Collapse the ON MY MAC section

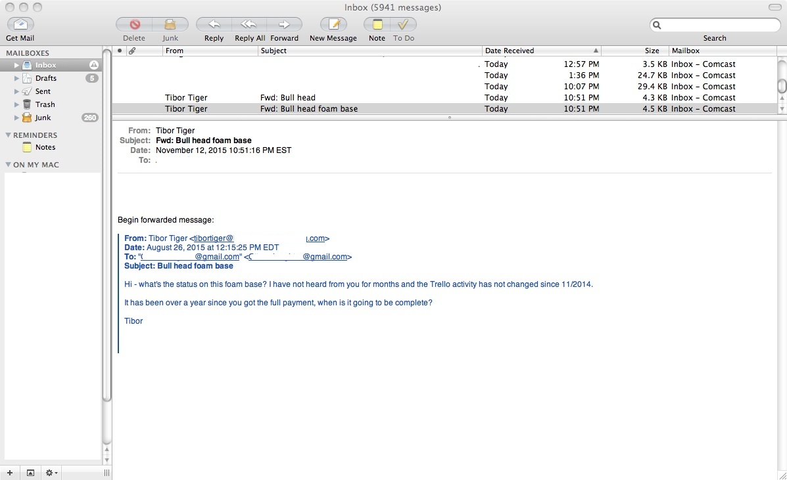[x=9, y=165]
